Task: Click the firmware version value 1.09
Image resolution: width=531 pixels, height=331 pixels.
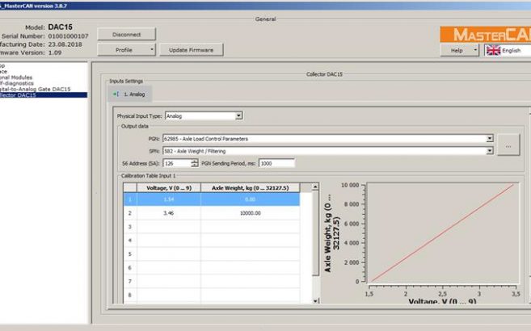Action: [x=55, y=52]
